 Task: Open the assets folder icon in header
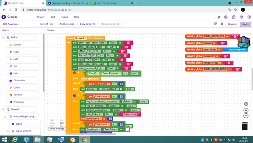click(x=218, y=17)
